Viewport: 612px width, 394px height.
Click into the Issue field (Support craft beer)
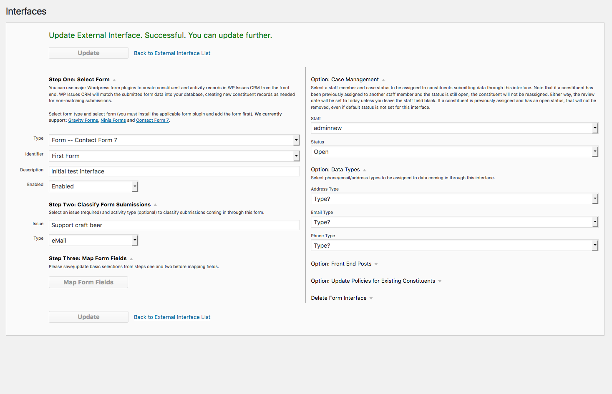point(174,225)
